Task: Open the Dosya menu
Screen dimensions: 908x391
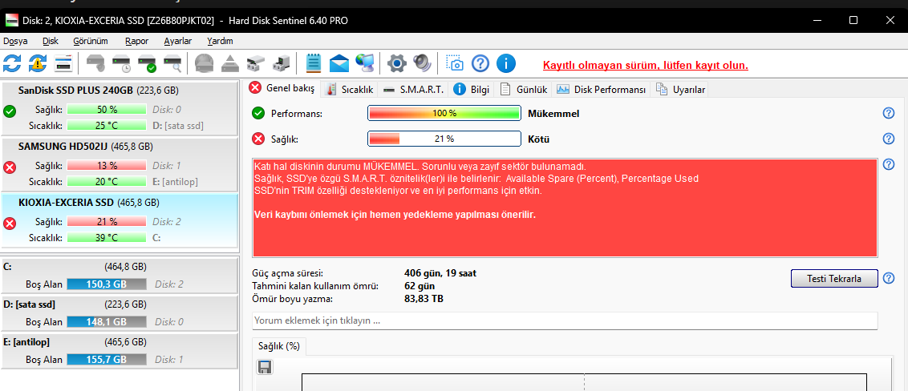Action: (x=15, y=41)
